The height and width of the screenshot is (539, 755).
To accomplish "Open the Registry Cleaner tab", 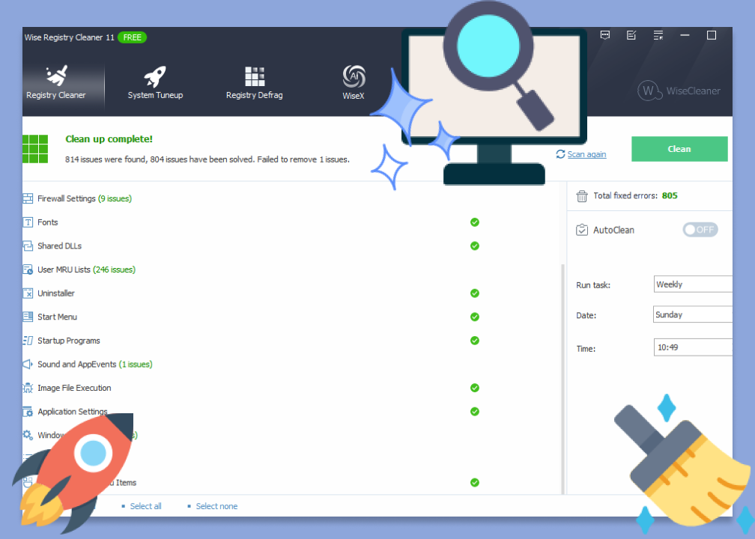I will (x=56, y=83).
